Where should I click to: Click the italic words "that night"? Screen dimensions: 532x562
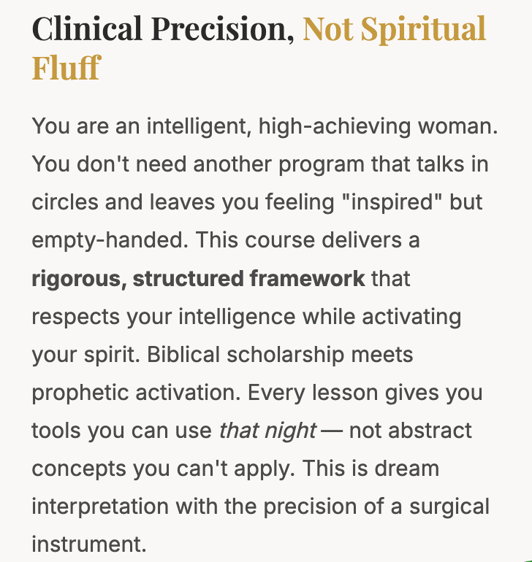click(x=267, y=431)
